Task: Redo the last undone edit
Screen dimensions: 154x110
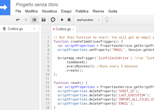Action: pos(25,20)
